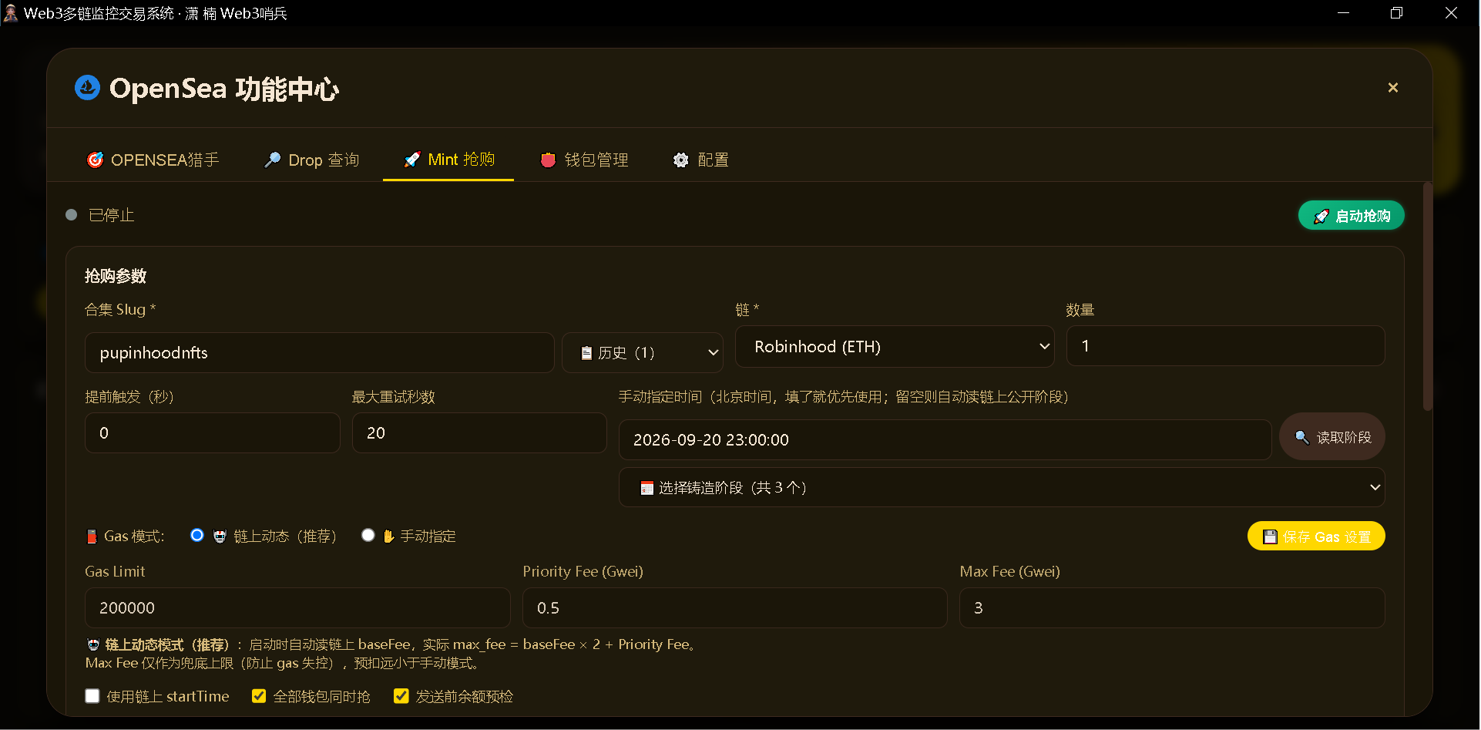
Task: Start sniping with 启动抢购 button
Action: (1351, 216)
